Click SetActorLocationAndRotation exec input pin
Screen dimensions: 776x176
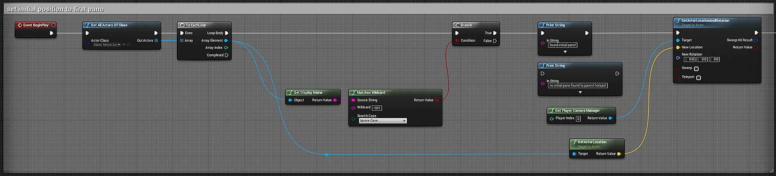[x=678, y=33]
